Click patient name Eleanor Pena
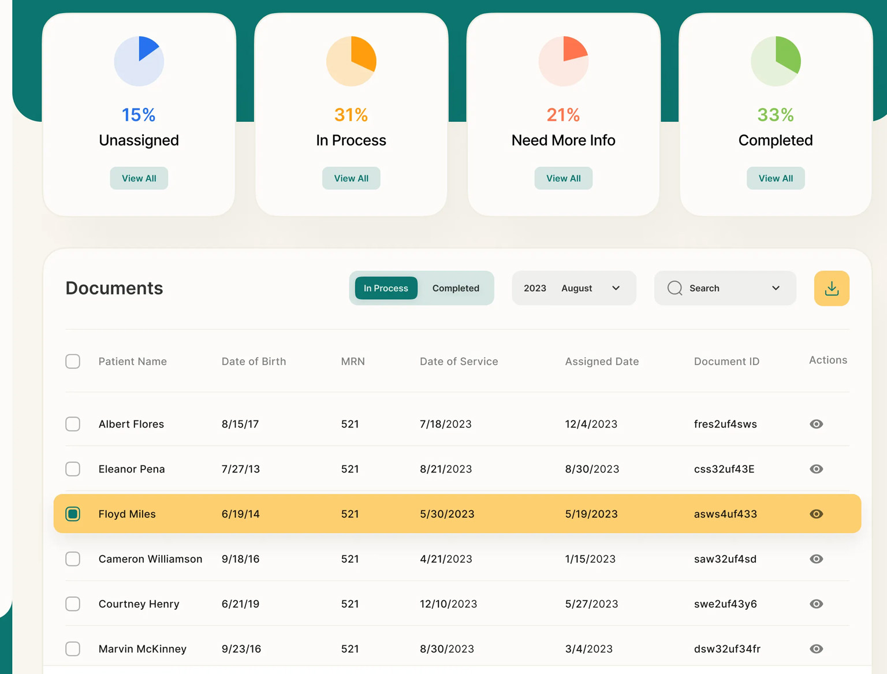The image size is (887, 674). click(132, 469)
